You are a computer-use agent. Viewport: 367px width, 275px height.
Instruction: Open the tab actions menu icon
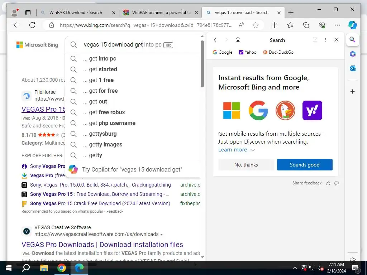(28, 13)
